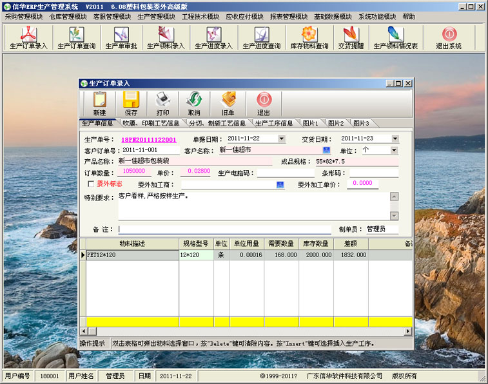The image size is (488, 384).
Task: Click the 特别要求 text area
Action: tap(254, 206)
